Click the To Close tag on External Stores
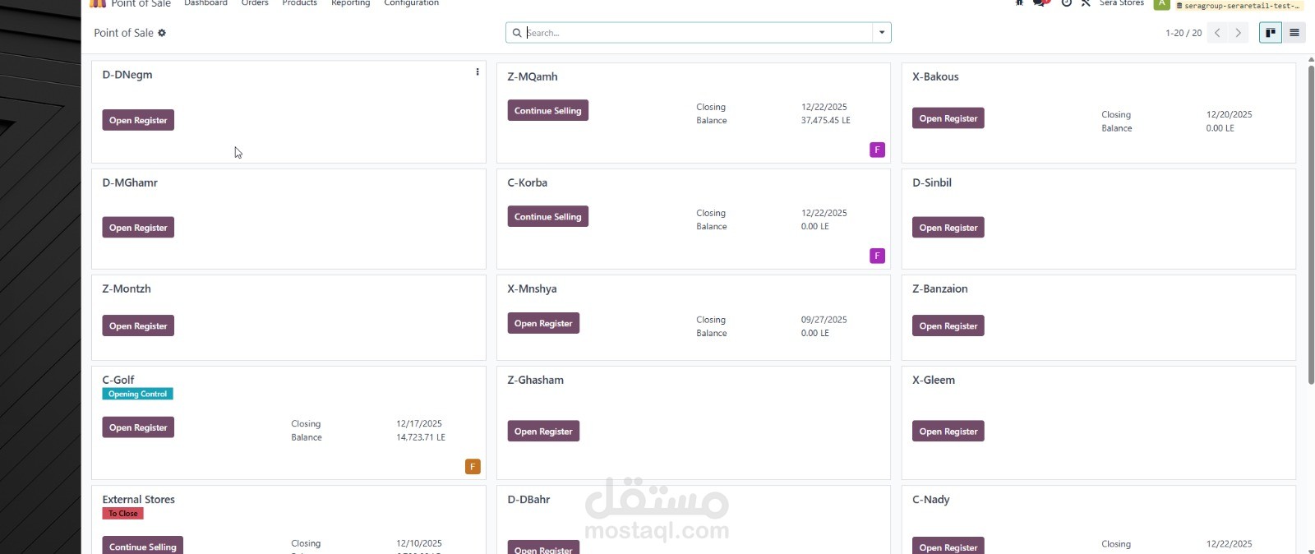This screenshot has height=554, width=1315. click(x=123, y=514)
